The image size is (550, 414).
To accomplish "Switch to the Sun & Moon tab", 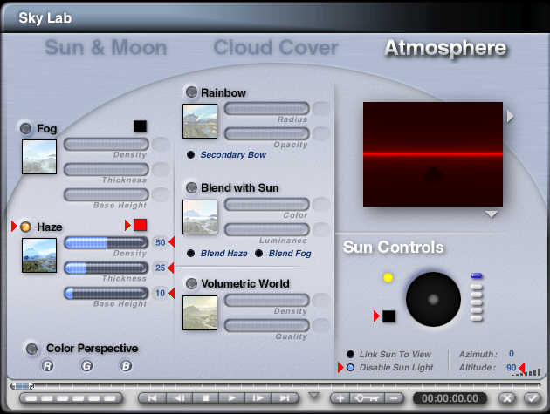I will (x=106, y=47).
